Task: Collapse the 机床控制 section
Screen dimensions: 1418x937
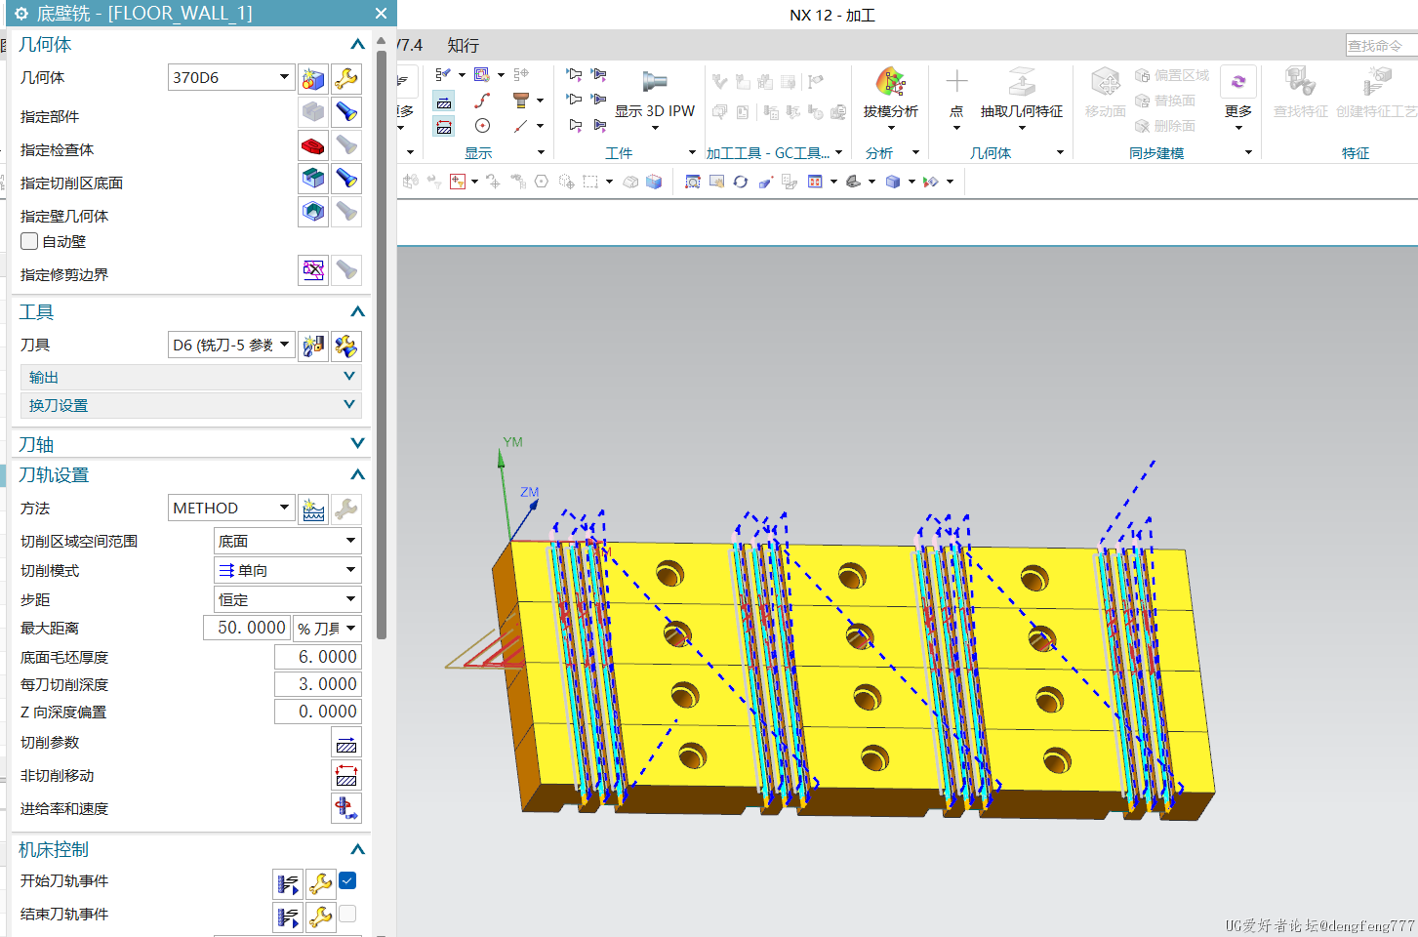Action: 357,849
